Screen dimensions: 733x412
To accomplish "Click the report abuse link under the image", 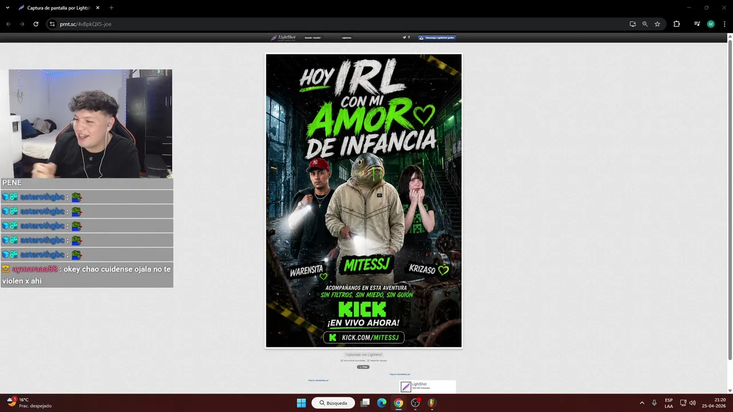I will click(x=377, y=360).
